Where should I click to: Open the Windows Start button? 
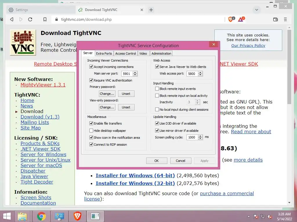tap(7, 216)
